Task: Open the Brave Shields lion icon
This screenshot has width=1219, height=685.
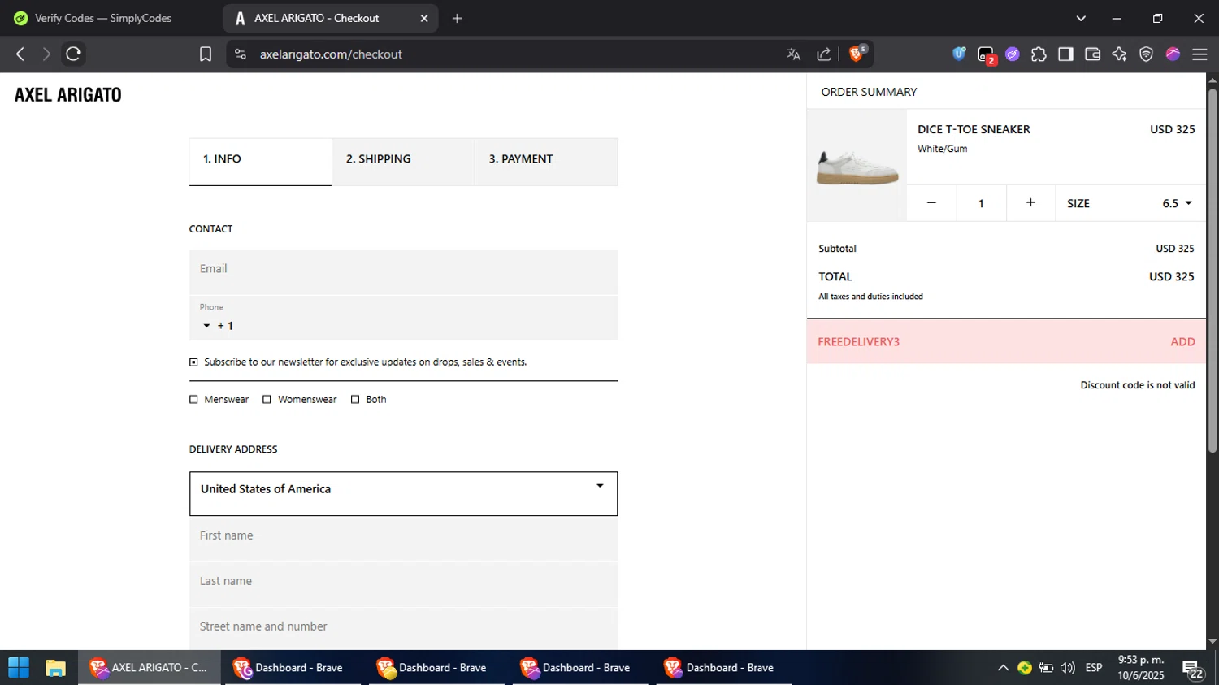Action: coord(857,54)
